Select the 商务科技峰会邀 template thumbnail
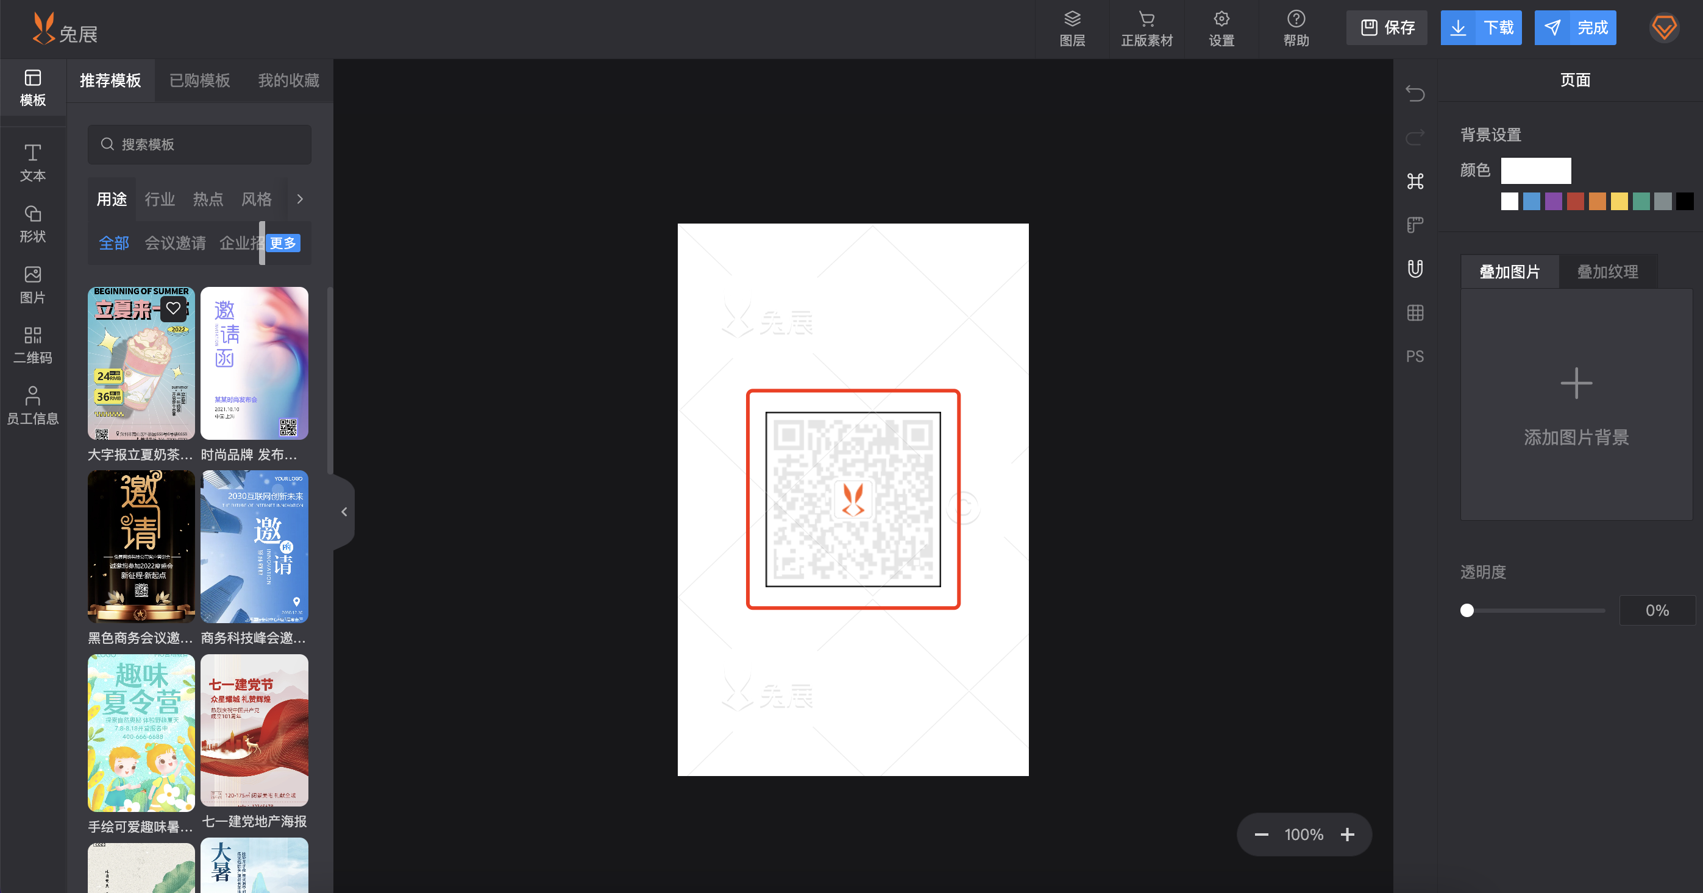This screenshot has width=1703, height=893. click(x=254, y=547)
